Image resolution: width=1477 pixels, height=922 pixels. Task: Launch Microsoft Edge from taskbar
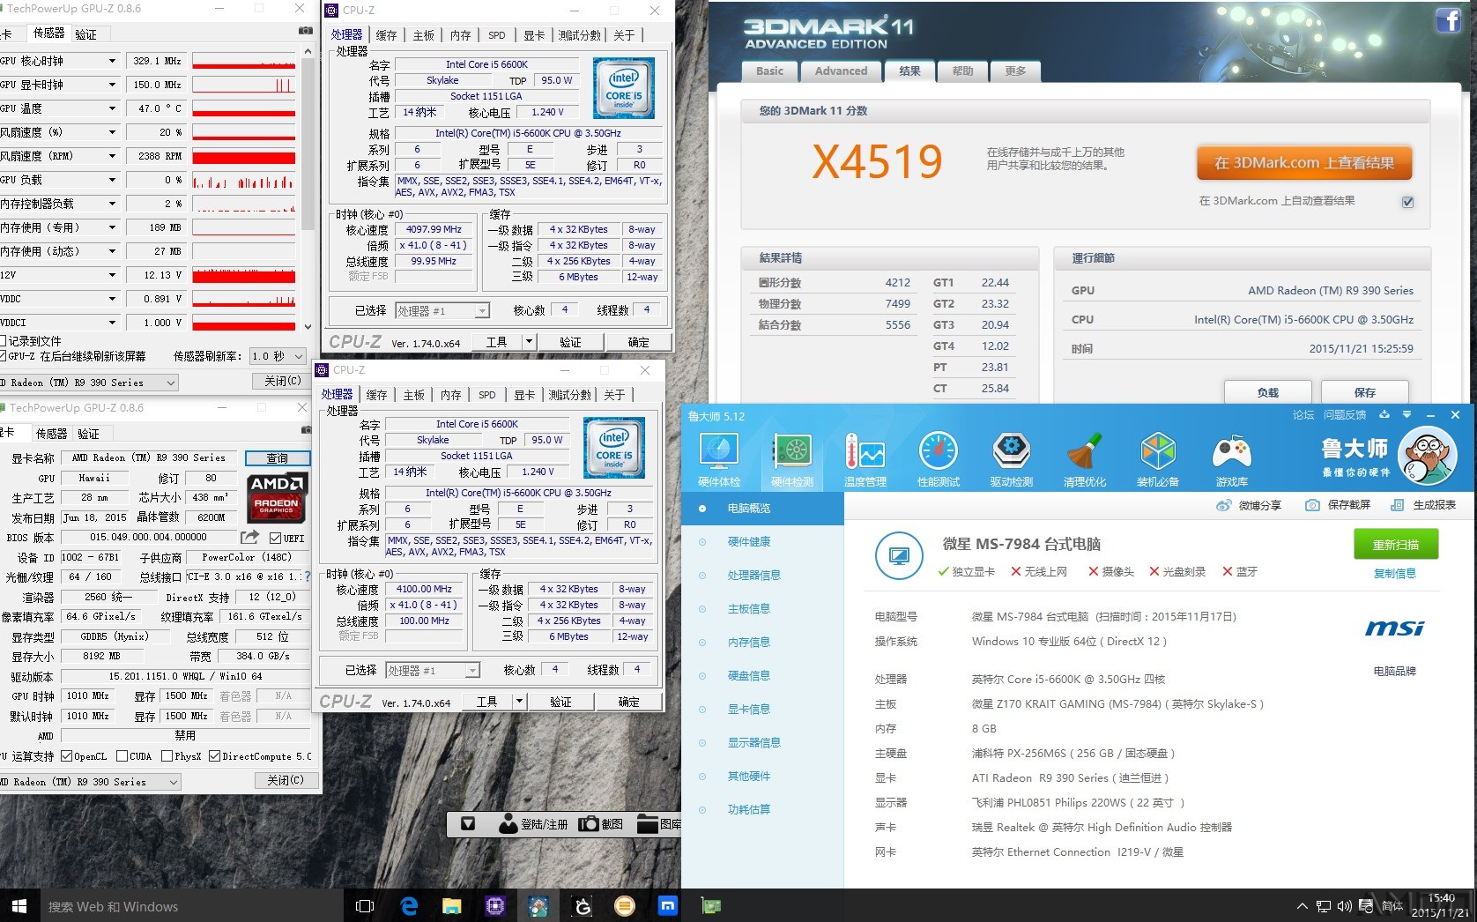pyautogui.click(x=409, y=905)
